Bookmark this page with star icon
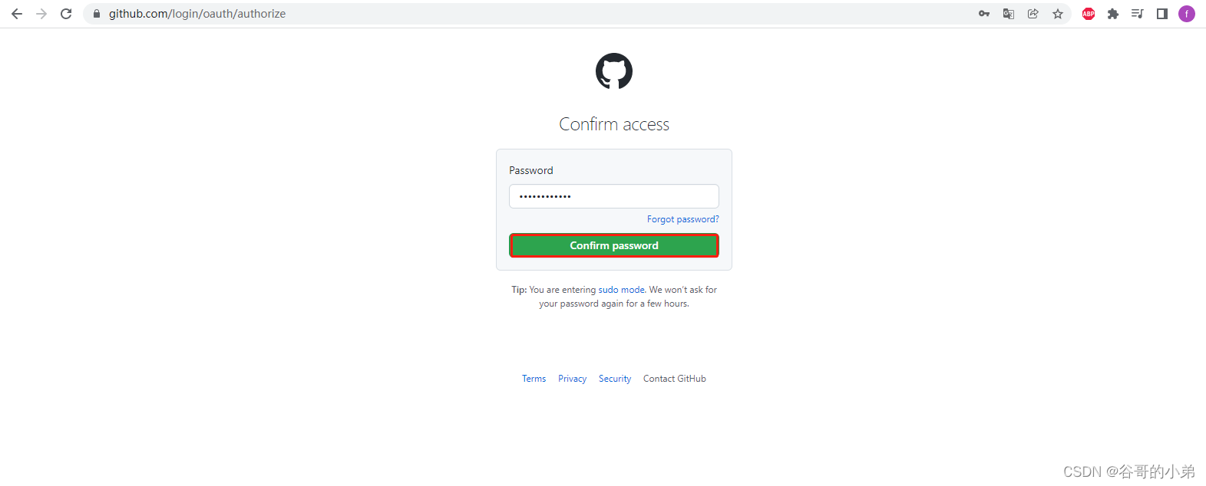Screen dimensions: 1206x486 pos(1058,14)
